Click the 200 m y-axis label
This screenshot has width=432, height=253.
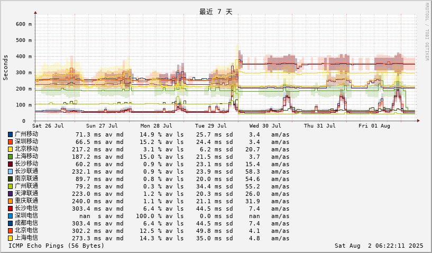click(24, 89)
